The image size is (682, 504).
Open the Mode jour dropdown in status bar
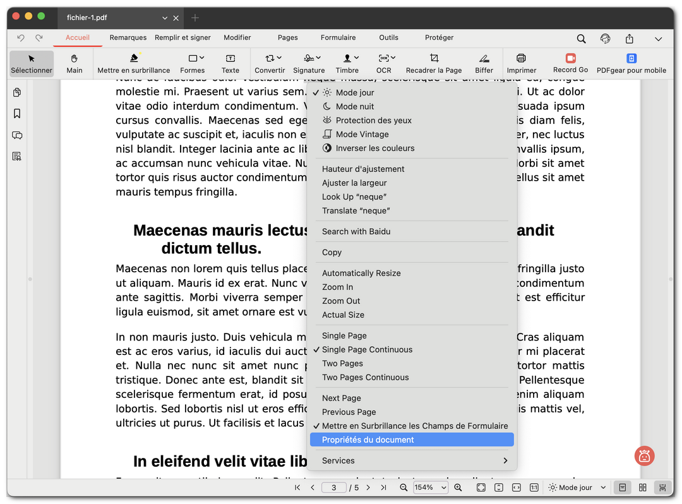(x=577, y=487)
